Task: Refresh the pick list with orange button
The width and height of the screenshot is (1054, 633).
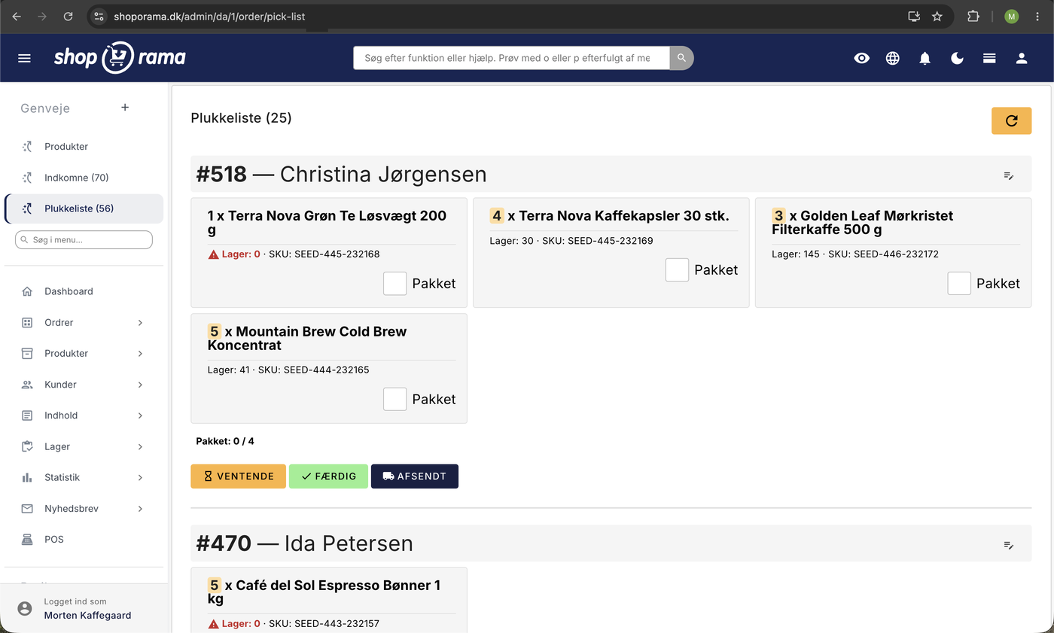Action: [x=1011, y=120]
